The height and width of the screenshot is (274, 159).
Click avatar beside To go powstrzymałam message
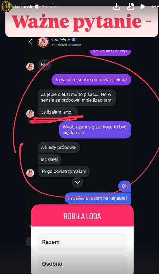[30, 173]
